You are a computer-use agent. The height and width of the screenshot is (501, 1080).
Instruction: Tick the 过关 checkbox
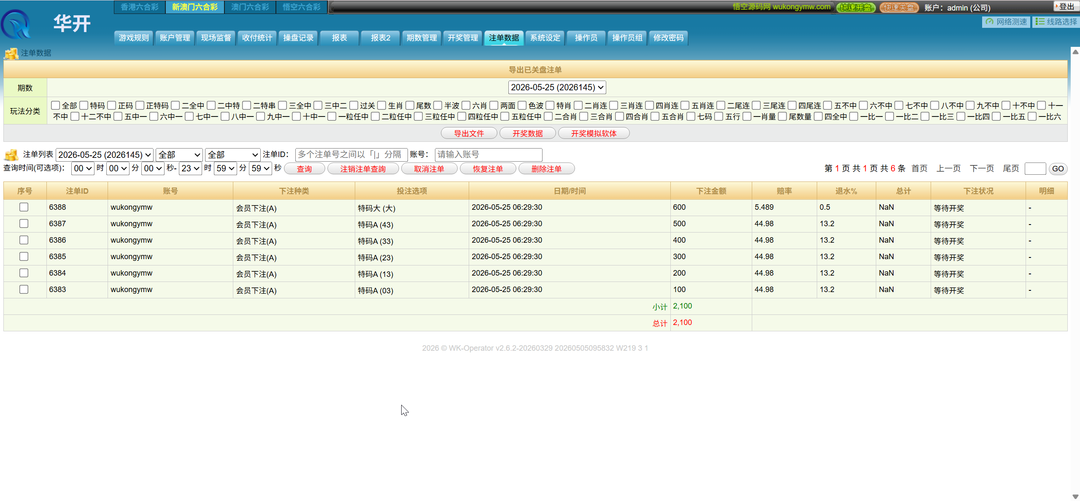click(x=354, y=105)
